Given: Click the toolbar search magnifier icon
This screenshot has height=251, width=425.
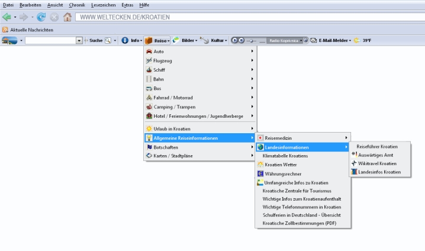Looking at the screenshot, I should click(108, 41).
